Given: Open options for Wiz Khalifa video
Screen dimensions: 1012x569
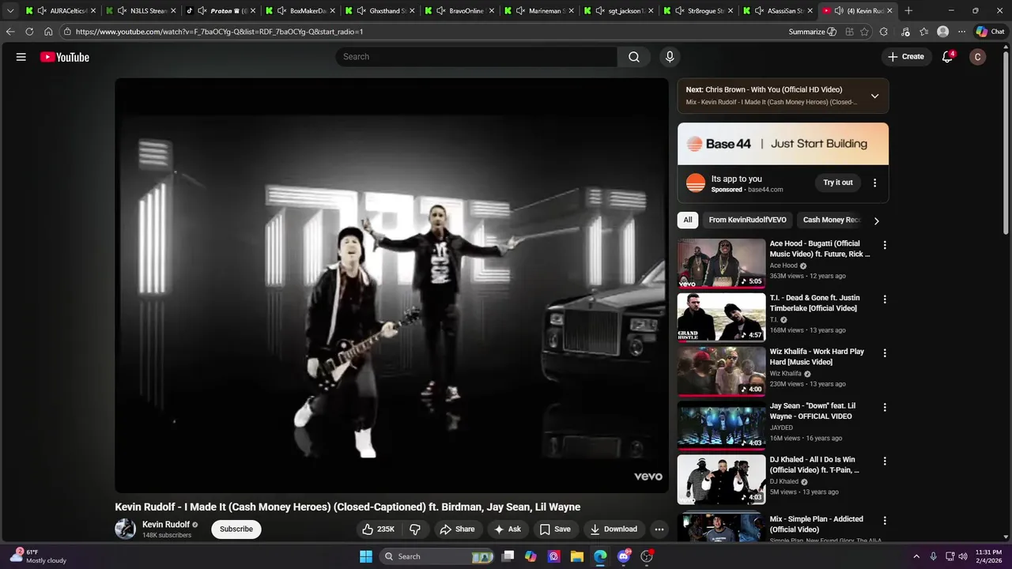Looking at the screenshot, I should pos(885,353).
